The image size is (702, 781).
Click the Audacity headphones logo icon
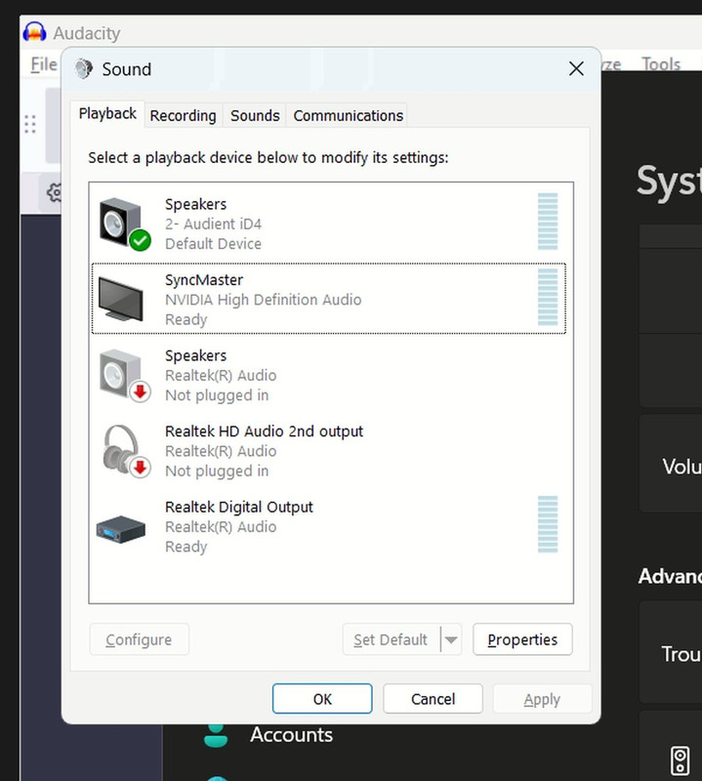point(34,32)
